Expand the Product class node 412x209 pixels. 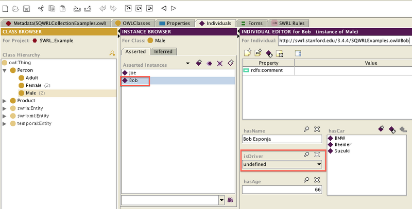[x=5, y=101]
